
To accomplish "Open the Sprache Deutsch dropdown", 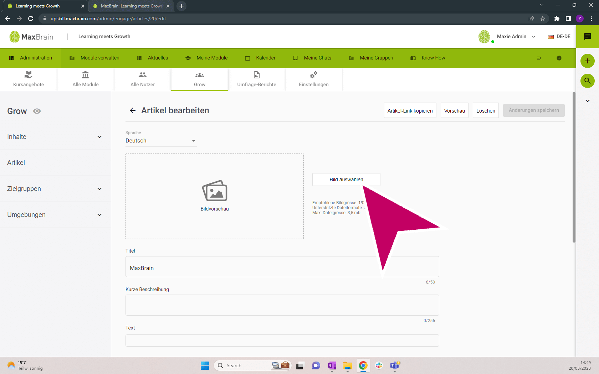I will tap(161, 141).
